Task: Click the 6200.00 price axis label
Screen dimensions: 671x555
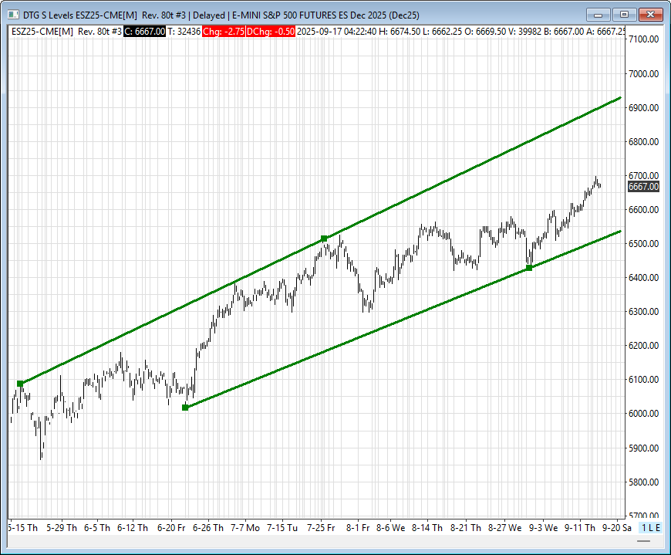Action: (643, 346)
